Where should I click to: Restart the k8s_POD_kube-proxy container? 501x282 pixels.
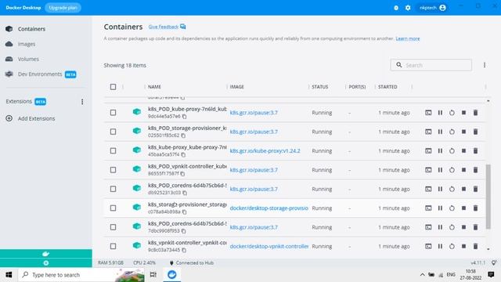(452, 113)
